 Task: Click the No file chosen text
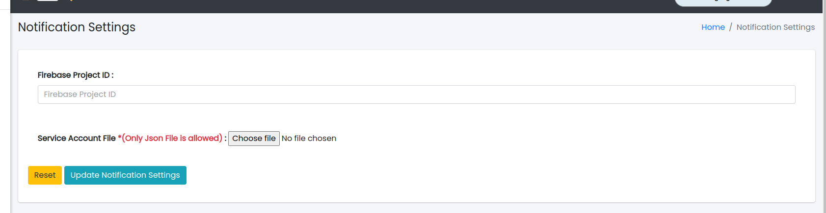coord(309,139)
